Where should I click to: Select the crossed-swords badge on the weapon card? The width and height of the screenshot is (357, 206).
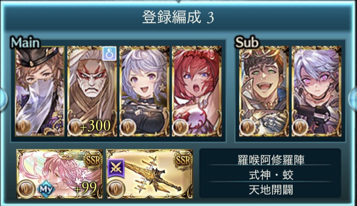pos(116,168)
